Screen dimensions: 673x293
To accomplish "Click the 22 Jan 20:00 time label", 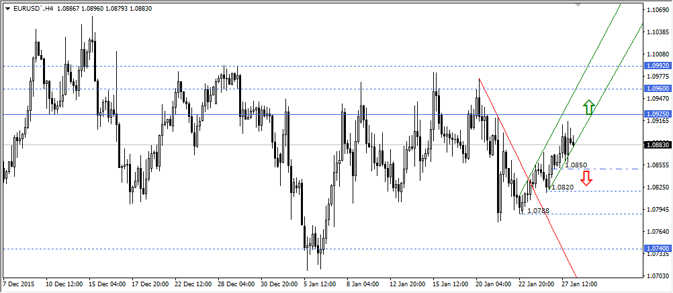I will pyautogui.click(x=538, y=284).
